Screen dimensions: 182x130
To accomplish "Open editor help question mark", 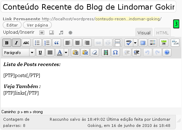I will pyautogui.click(x=167, y=52).
